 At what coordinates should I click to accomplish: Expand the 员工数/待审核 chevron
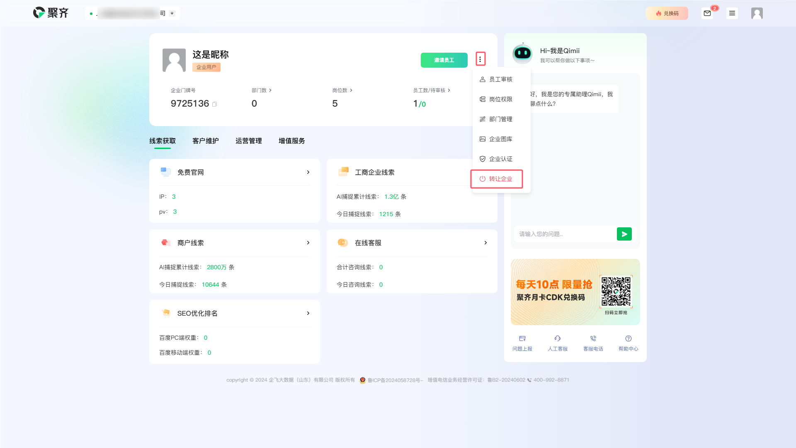[x=449, y=90]
